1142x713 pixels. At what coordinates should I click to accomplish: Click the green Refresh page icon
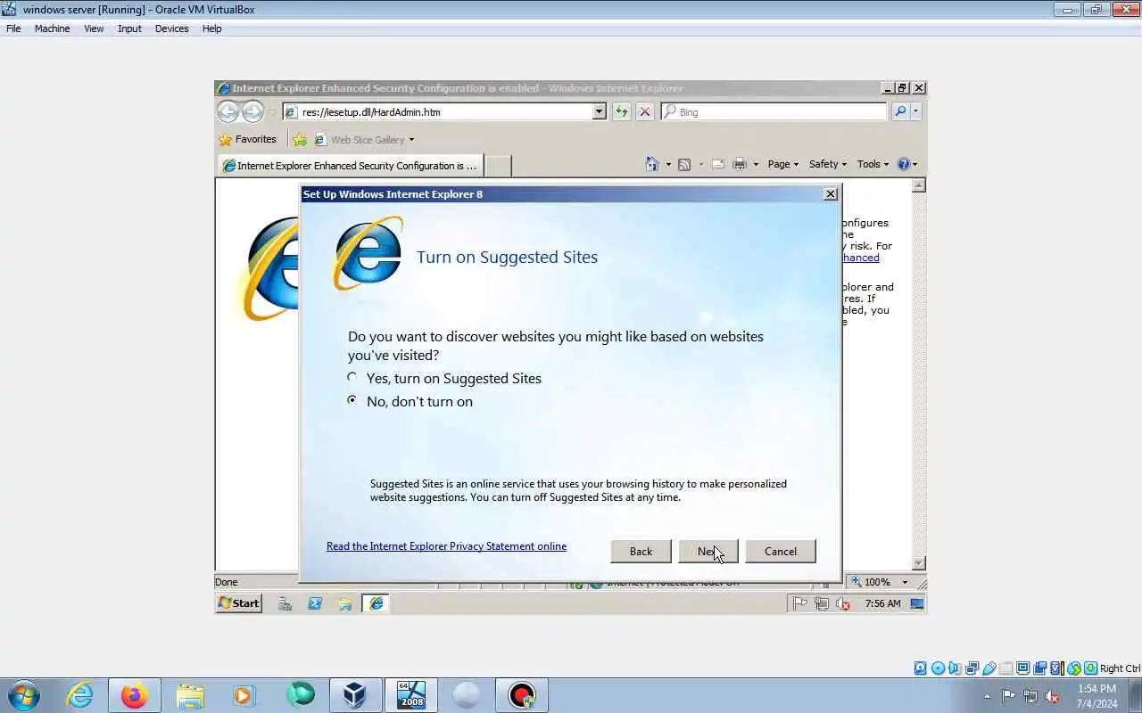622,111
